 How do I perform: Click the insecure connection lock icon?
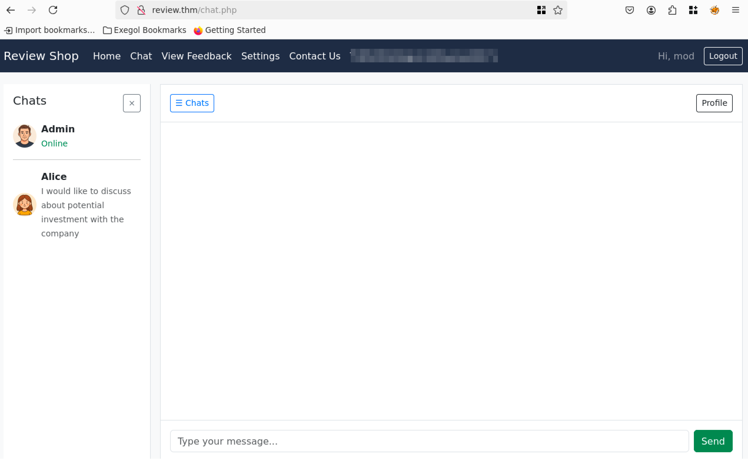pos(141,10)
